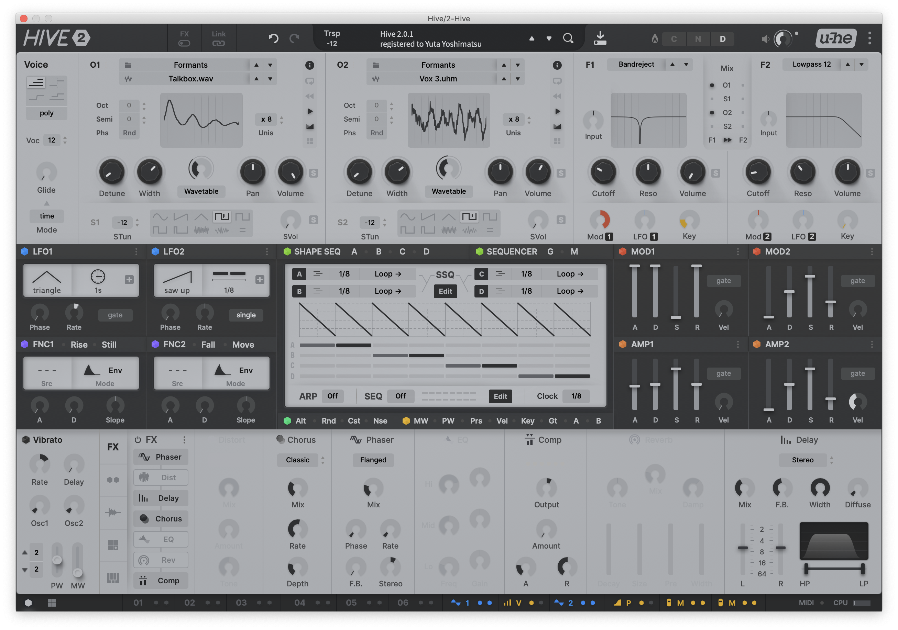This screenshot has width=898, height=630.
Task: Click the undo arrow icon
Action: point(273,38)
